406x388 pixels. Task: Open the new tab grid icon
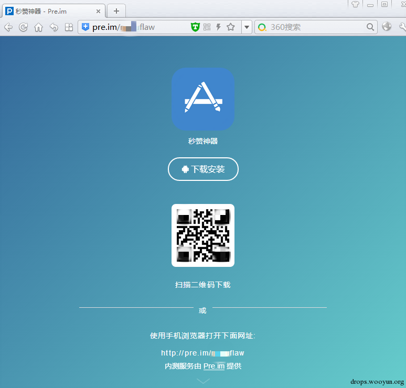click(x=69, y=27)
